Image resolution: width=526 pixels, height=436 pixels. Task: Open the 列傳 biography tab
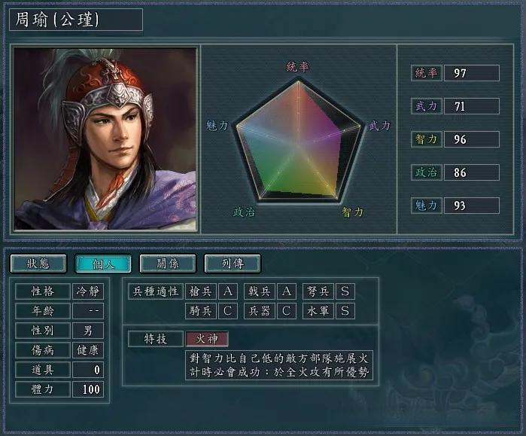[x=233, y=263]
